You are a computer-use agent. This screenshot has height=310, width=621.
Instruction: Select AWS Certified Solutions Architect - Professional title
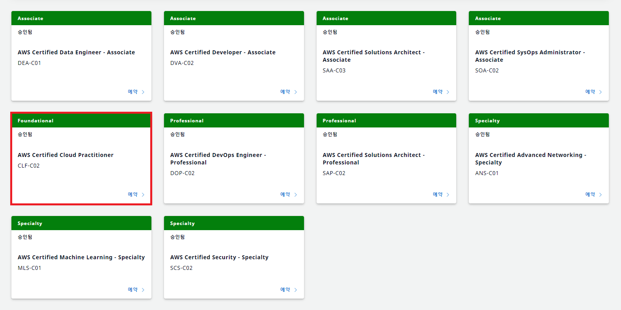tap(374, 159)
